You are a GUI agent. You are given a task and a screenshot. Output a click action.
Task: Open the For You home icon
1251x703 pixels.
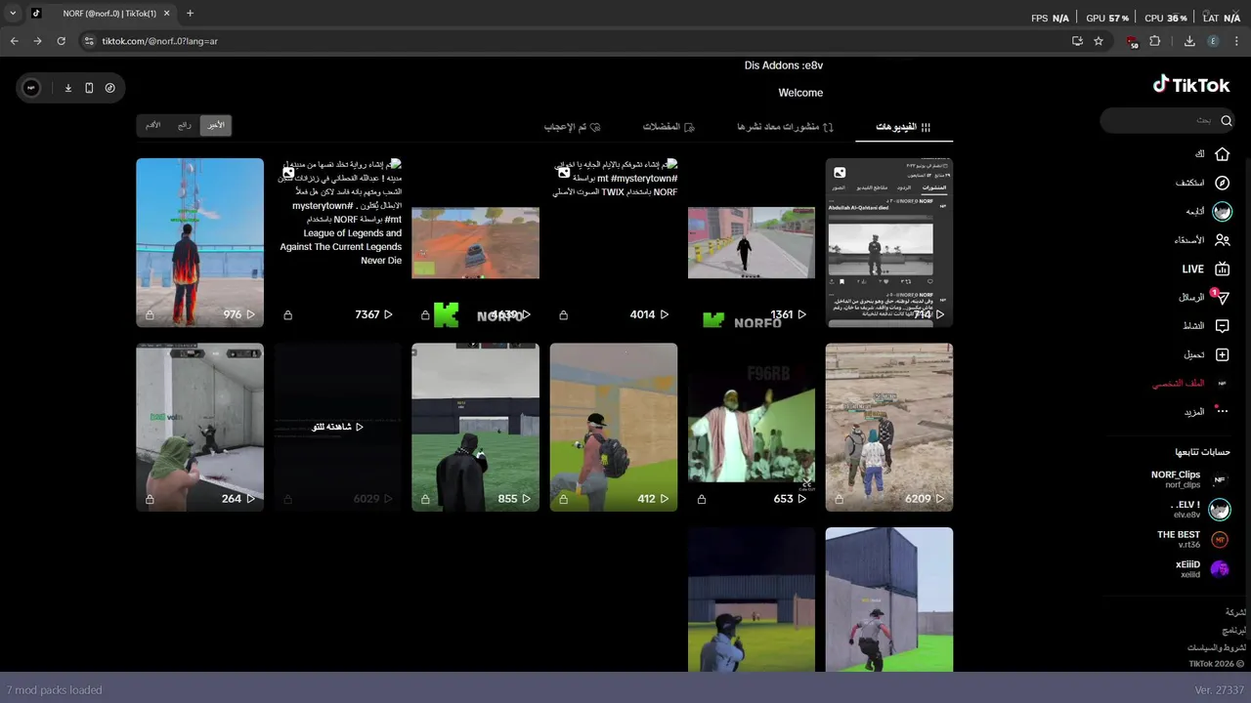click(1222, 154)
